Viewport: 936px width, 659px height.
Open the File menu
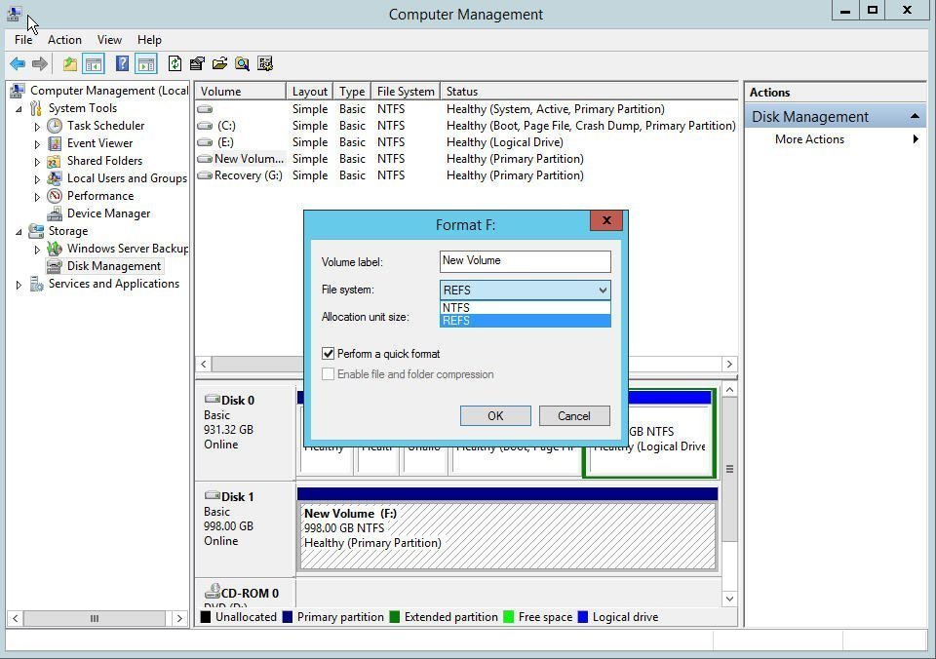23,39
